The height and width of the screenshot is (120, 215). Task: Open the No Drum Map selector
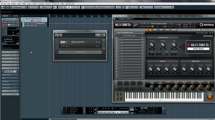(10, 48)
